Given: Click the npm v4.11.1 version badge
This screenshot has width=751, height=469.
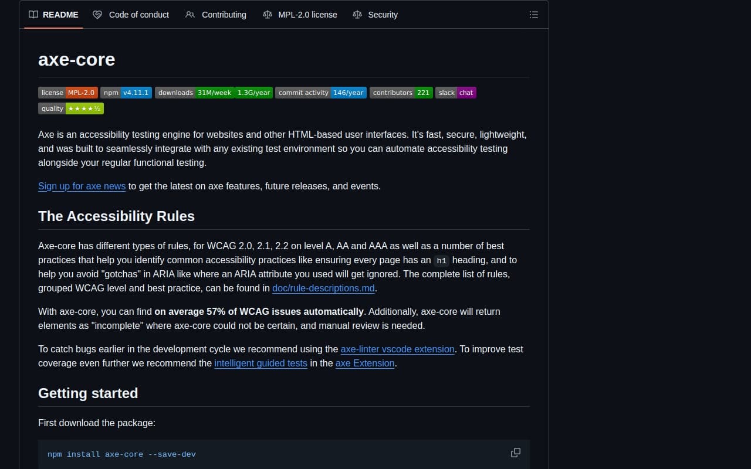Looking at the screenshot, I should click(126, 93).
